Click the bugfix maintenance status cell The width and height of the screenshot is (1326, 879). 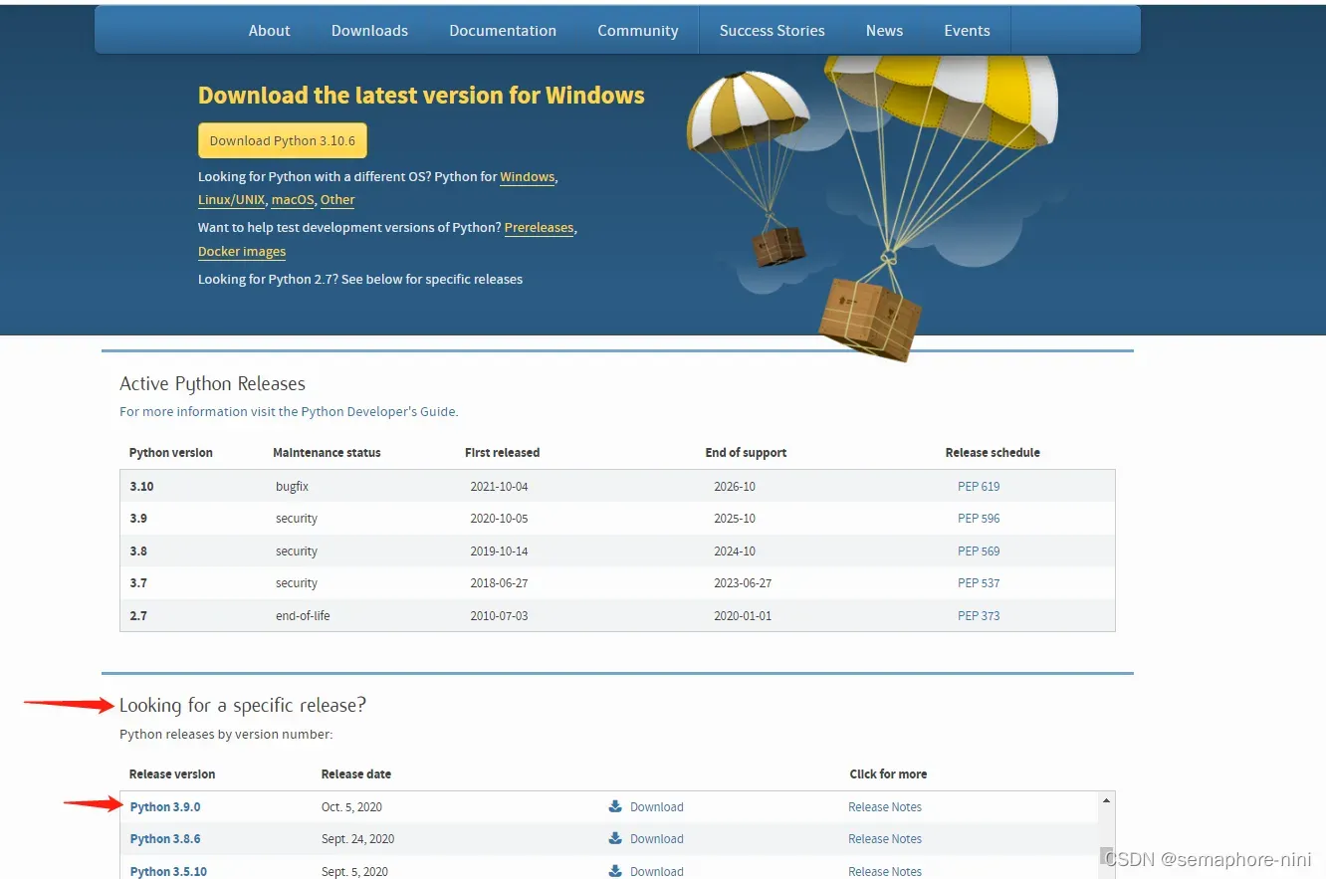click(293, 487)
